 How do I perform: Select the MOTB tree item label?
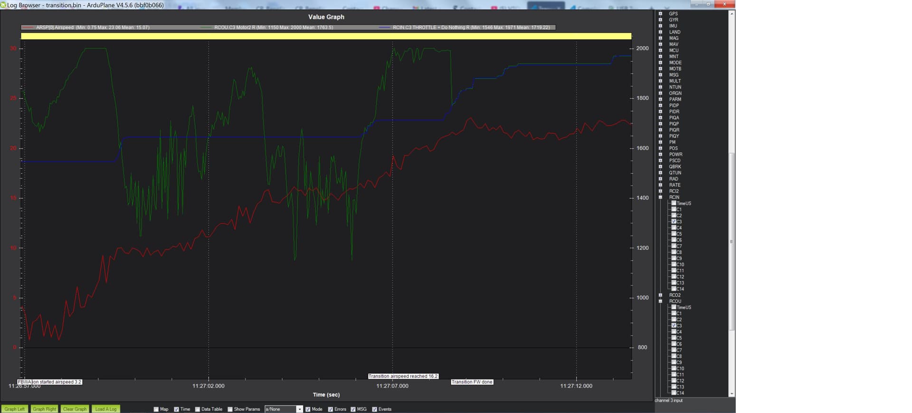tap(675, 69)
